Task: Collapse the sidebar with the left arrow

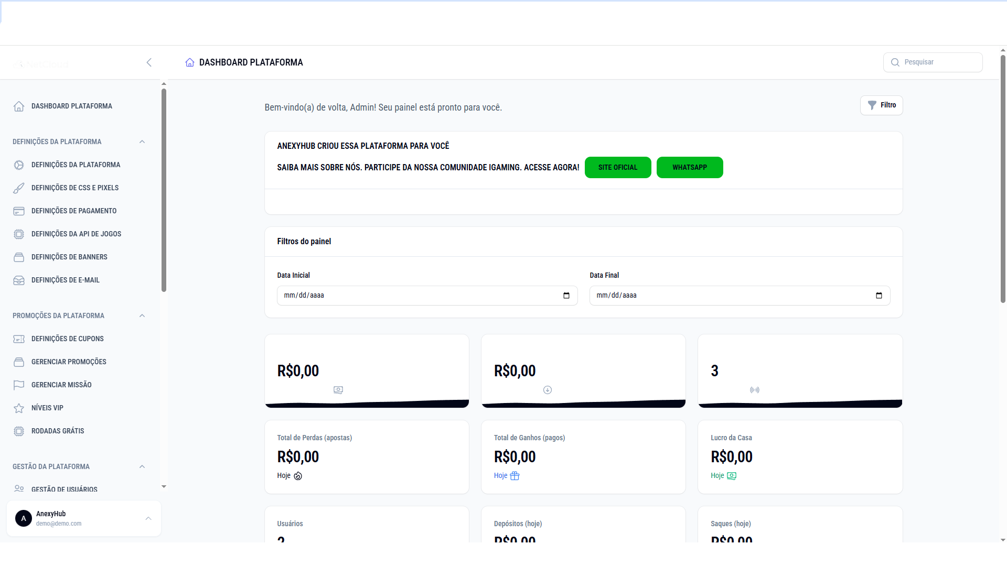Action: (x=149, y=63)
